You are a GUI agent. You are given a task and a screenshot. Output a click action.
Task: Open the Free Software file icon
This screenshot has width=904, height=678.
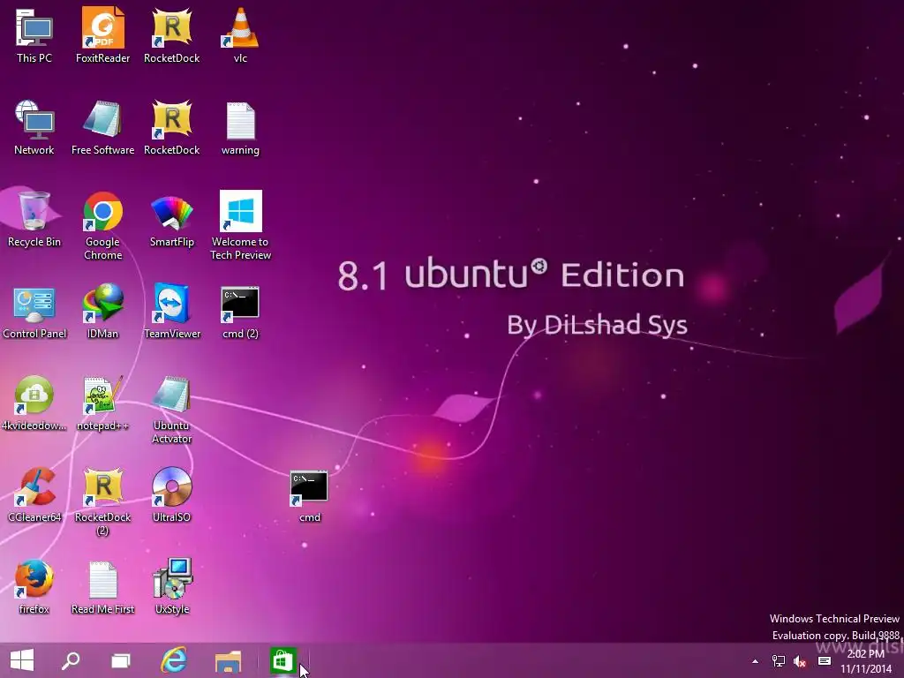pos(102,128)
